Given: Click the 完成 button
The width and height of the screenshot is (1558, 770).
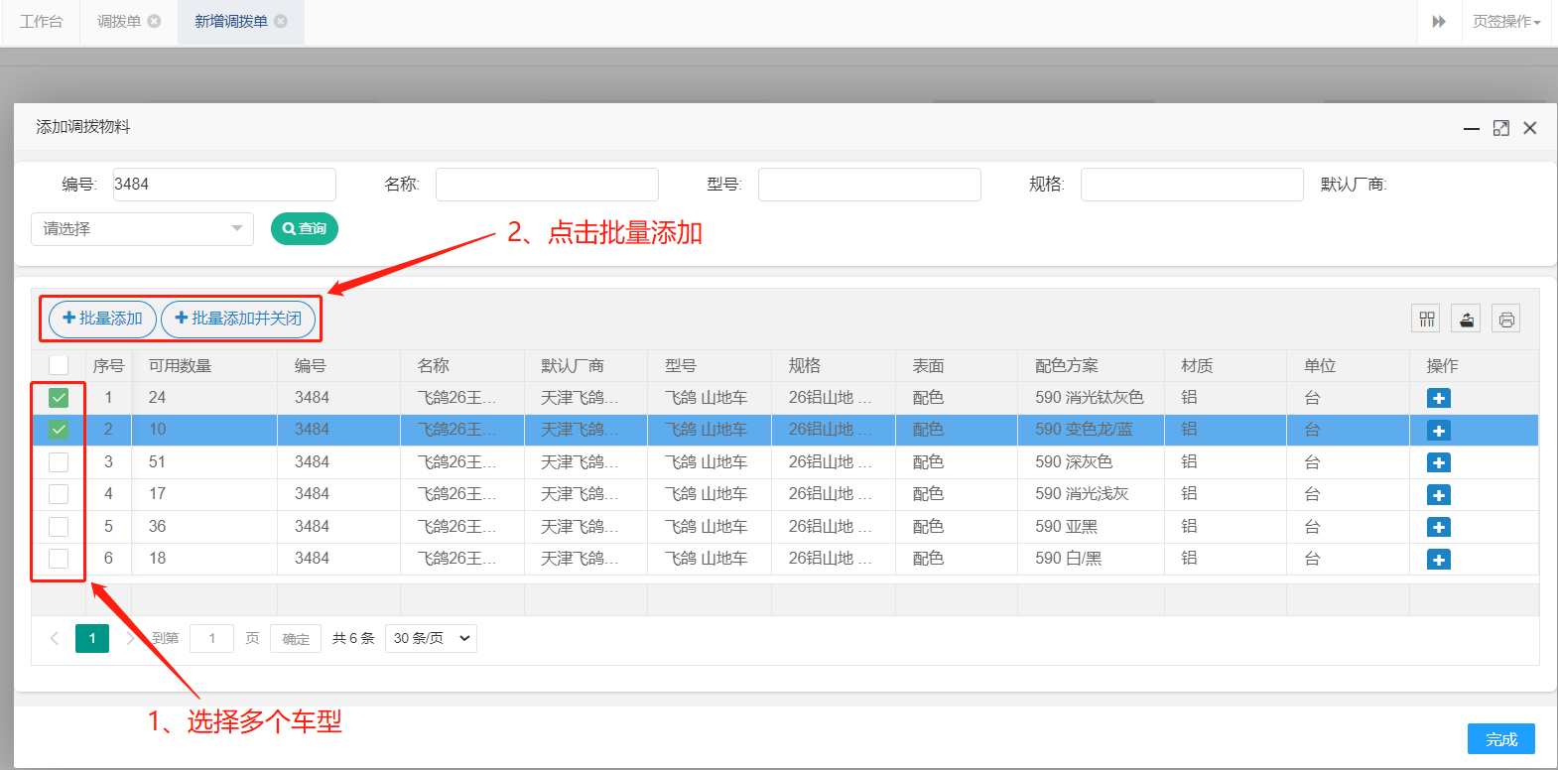Looking at the screenshot, I should pyautogui.click(x=1500, y=739).
